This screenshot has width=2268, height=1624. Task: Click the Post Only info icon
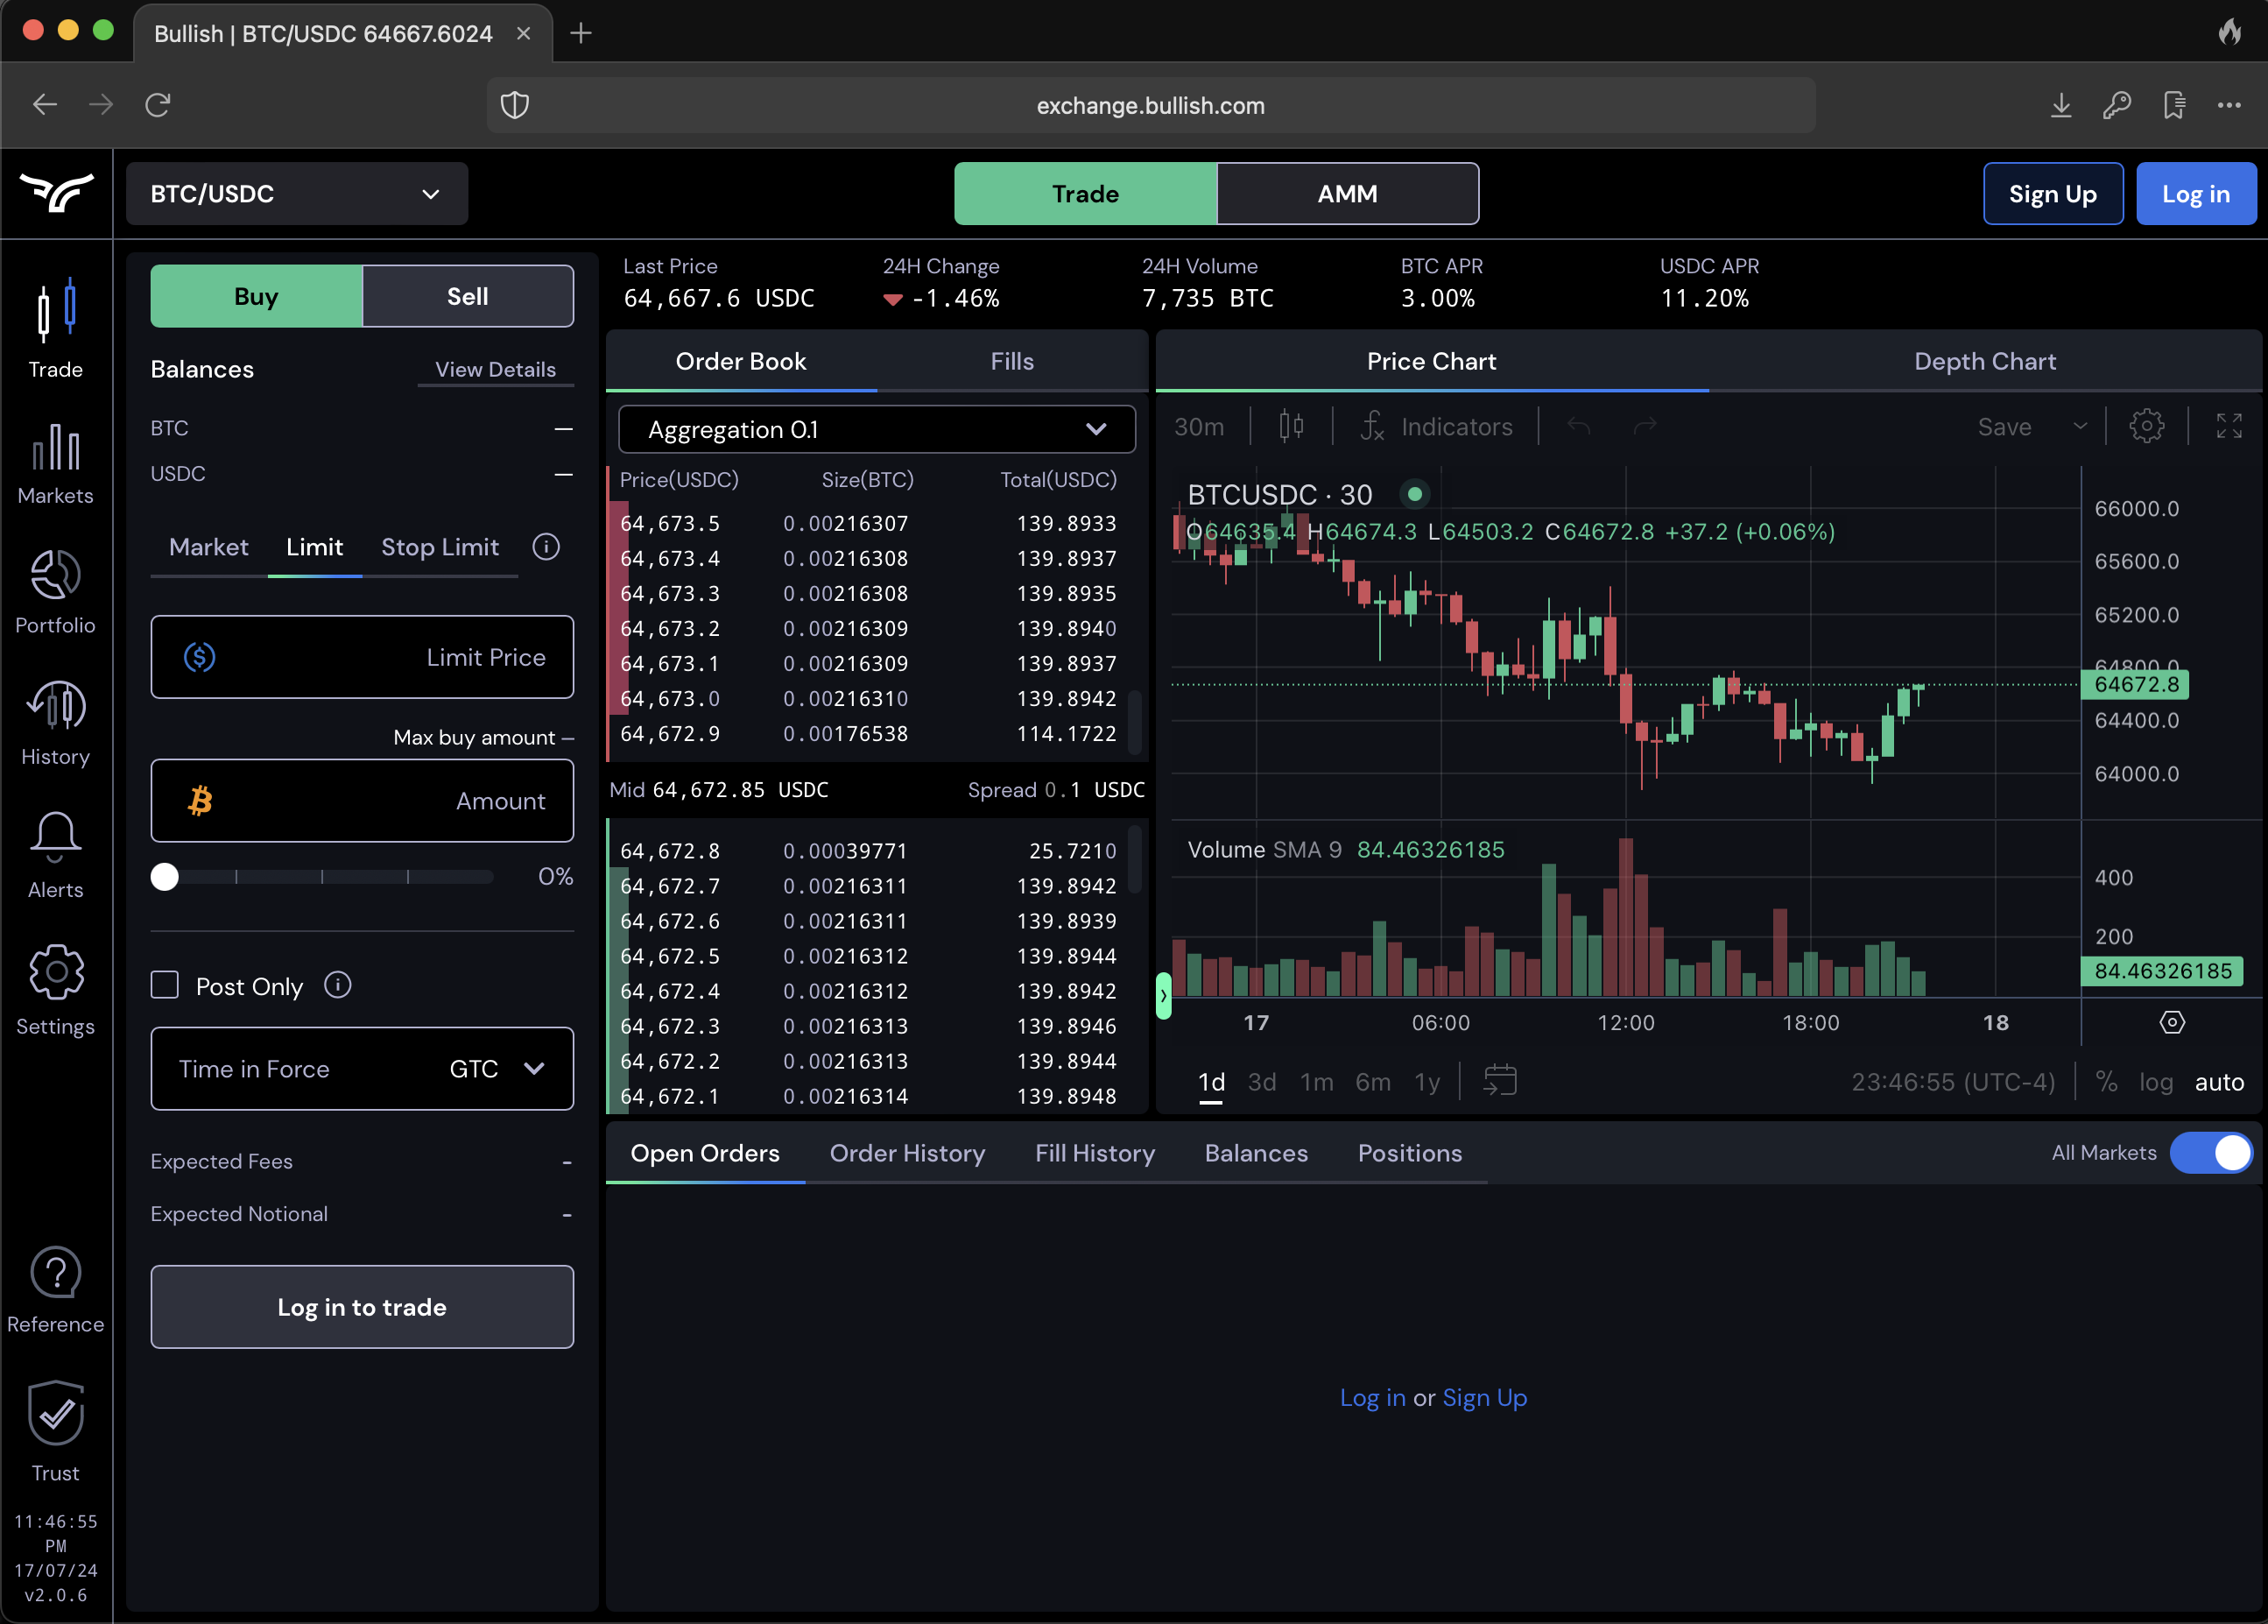[338, 986]
